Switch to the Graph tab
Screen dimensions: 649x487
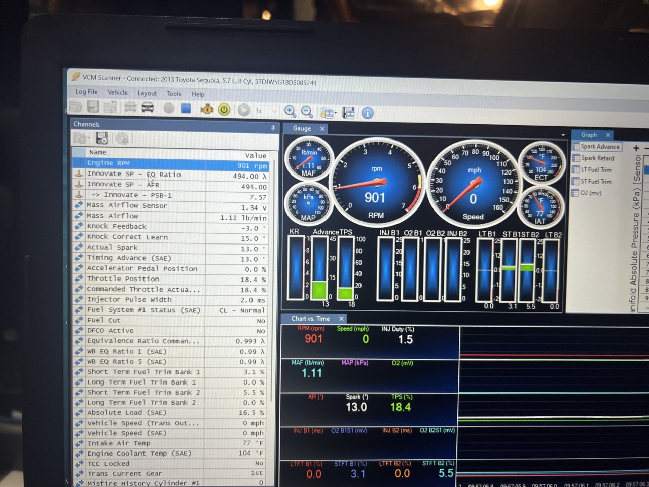click(x=589, y=135)
